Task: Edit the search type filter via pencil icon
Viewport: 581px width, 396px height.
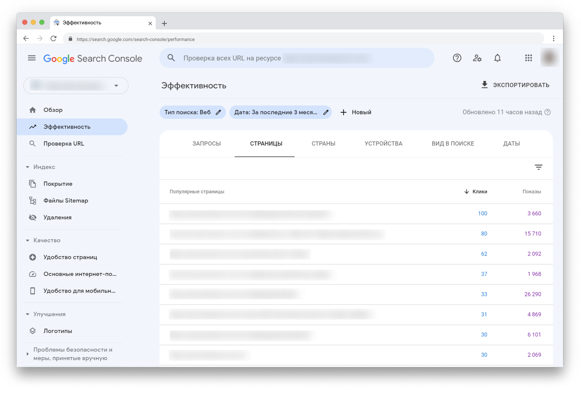Action: click(218, 112)
